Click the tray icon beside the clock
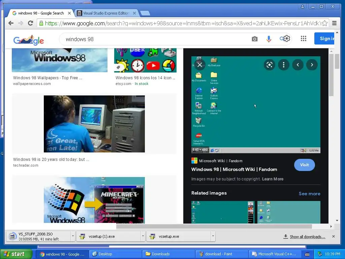345x259 pixels. tap(320, 254)
